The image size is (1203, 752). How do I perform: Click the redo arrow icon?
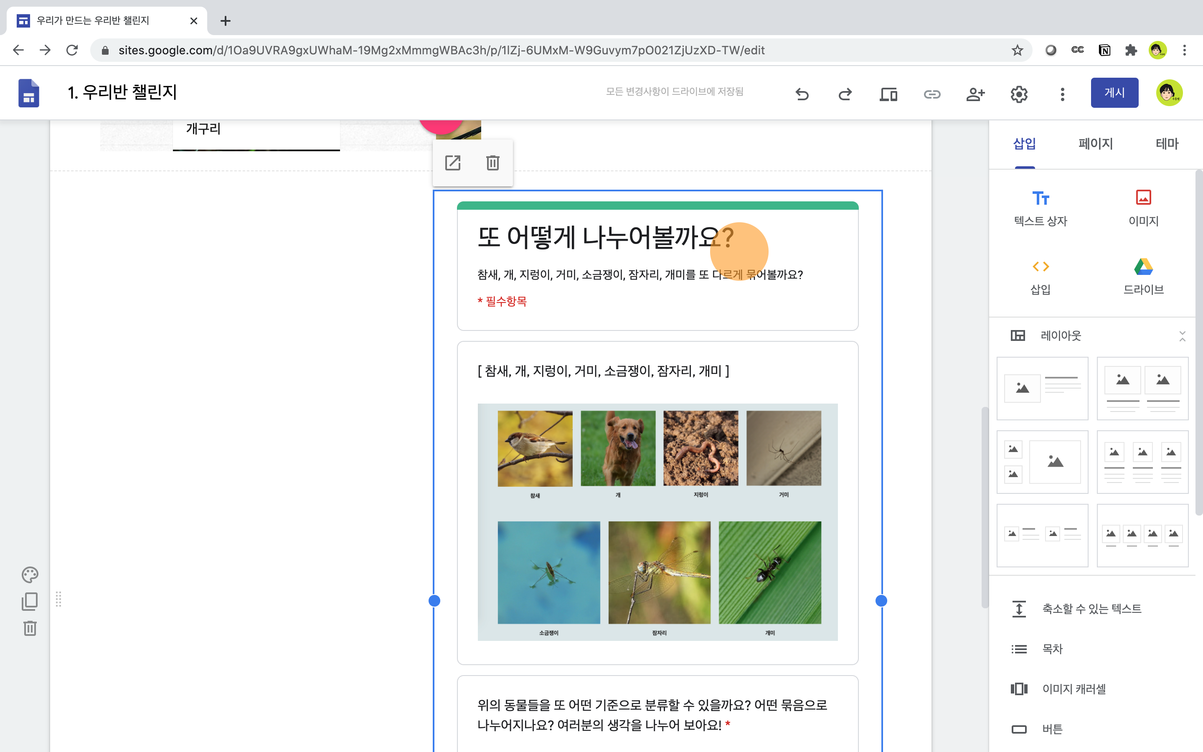(845, 94)
